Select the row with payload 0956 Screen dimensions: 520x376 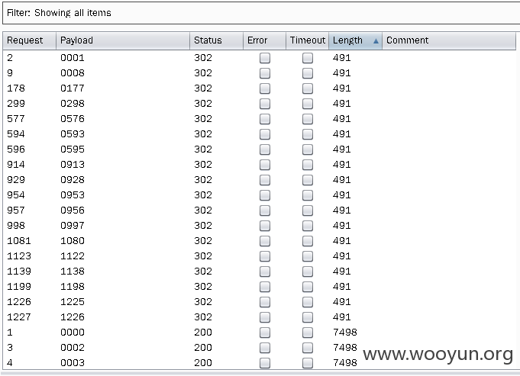click(x=260, y=210)
